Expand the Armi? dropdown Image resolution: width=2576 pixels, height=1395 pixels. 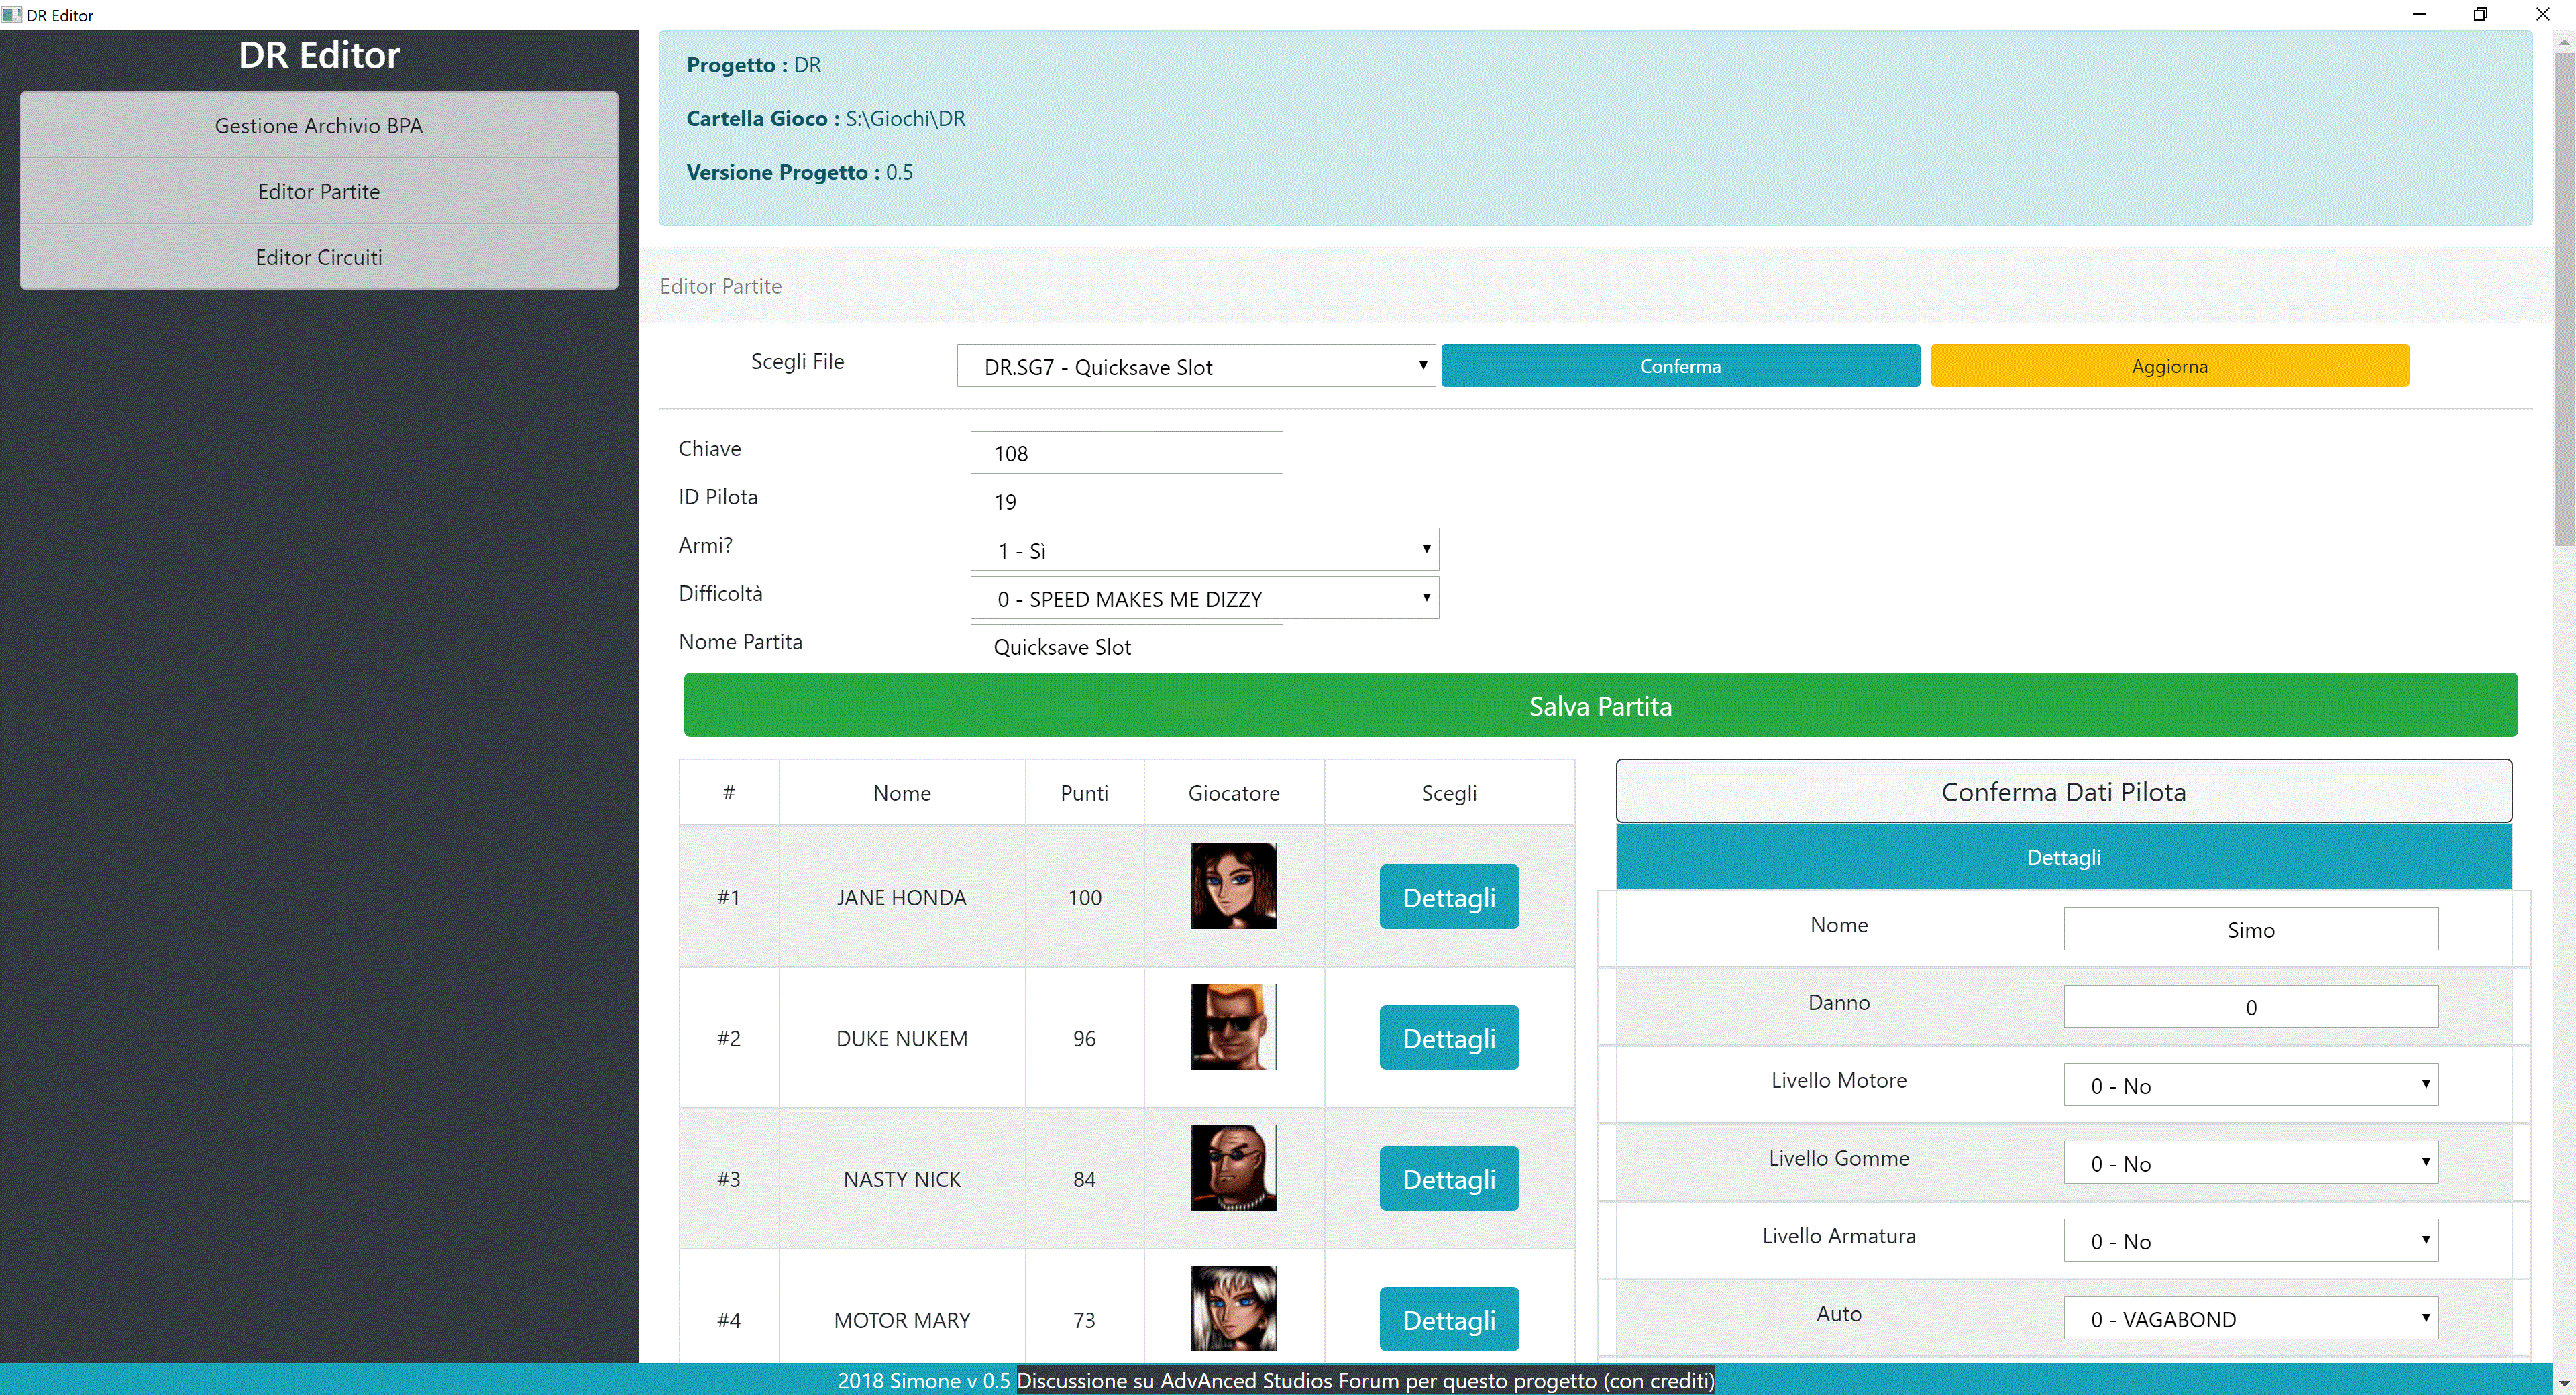(1204, 550)
